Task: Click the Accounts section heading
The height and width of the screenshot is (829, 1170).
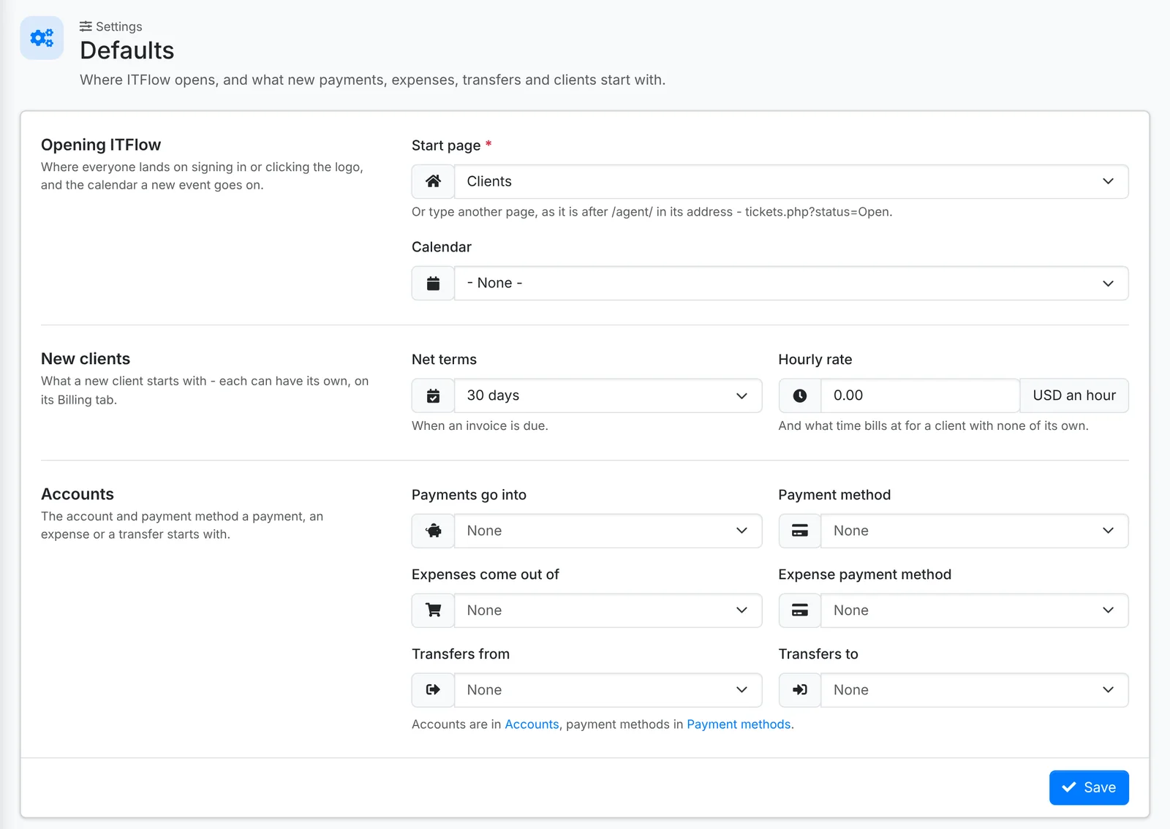Action: click(78, 494)
